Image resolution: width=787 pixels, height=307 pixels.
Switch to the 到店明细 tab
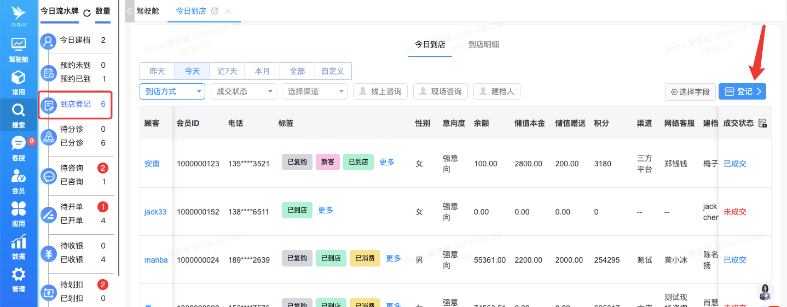pyautogui.click(x=483, y=44)
